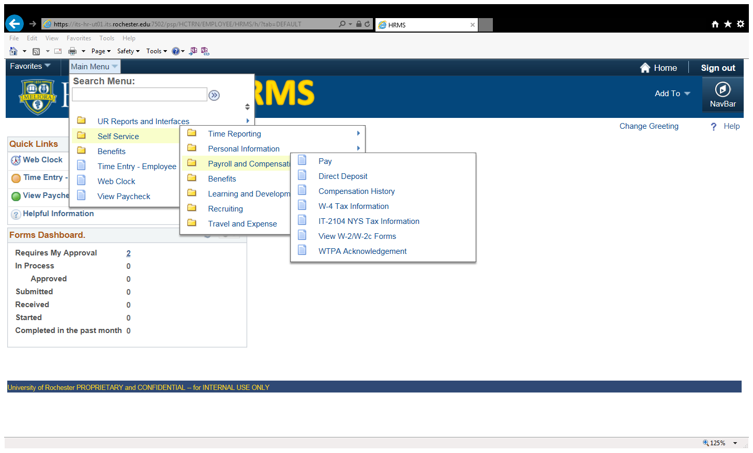
Task: Open the Tools dropdown in command bar
Action: click(157, 51)
